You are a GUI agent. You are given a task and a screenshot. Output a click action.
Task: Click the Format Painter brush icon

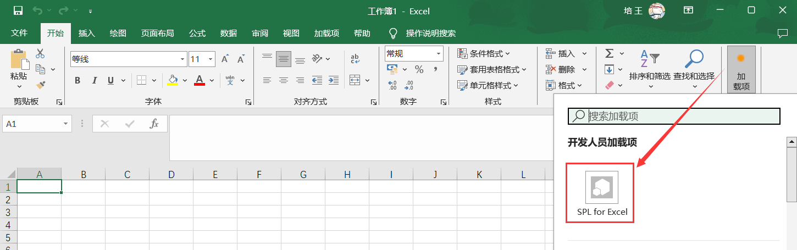click(40, 85)
